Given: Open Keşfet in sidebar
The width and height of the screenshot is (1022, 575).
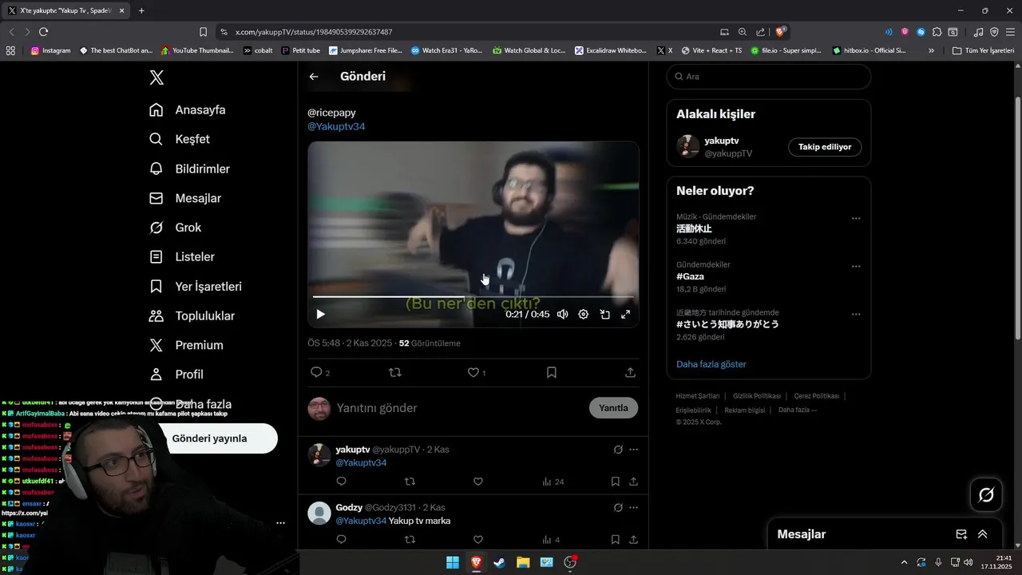Looking at the screenshot, I should click(180, 139).
